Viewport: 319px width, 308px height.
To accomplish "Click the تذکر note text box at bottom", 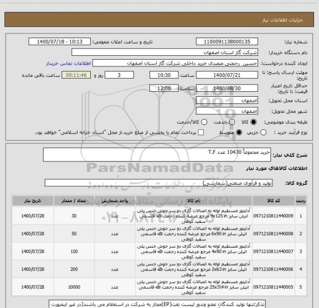I will pyautogui.click(x=157, y=304).
